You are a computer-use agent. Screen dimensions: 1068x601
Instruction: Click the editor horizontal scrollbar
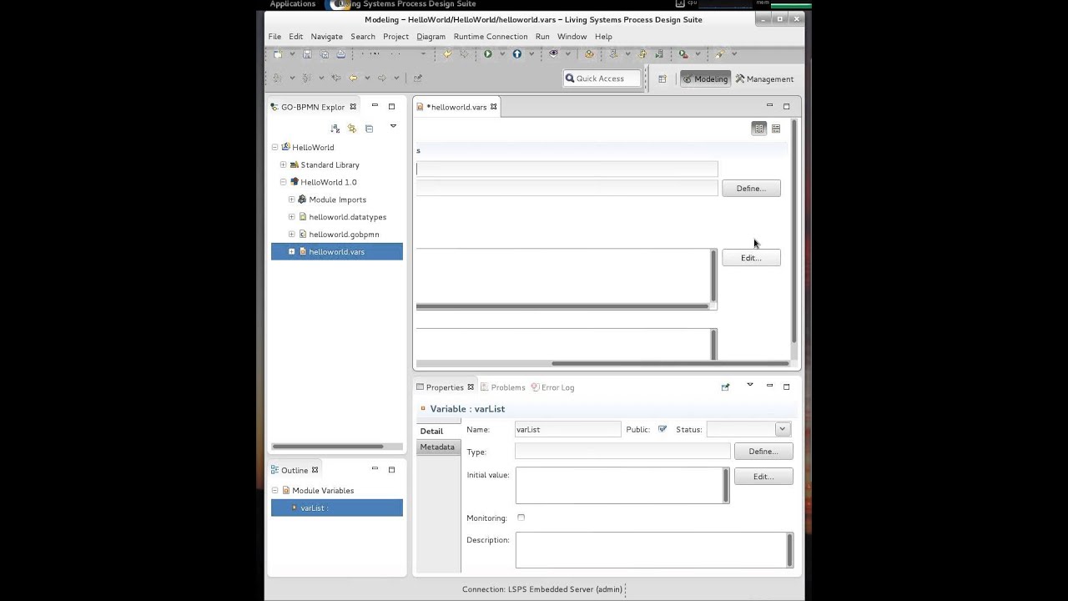[x=669, y=363]
